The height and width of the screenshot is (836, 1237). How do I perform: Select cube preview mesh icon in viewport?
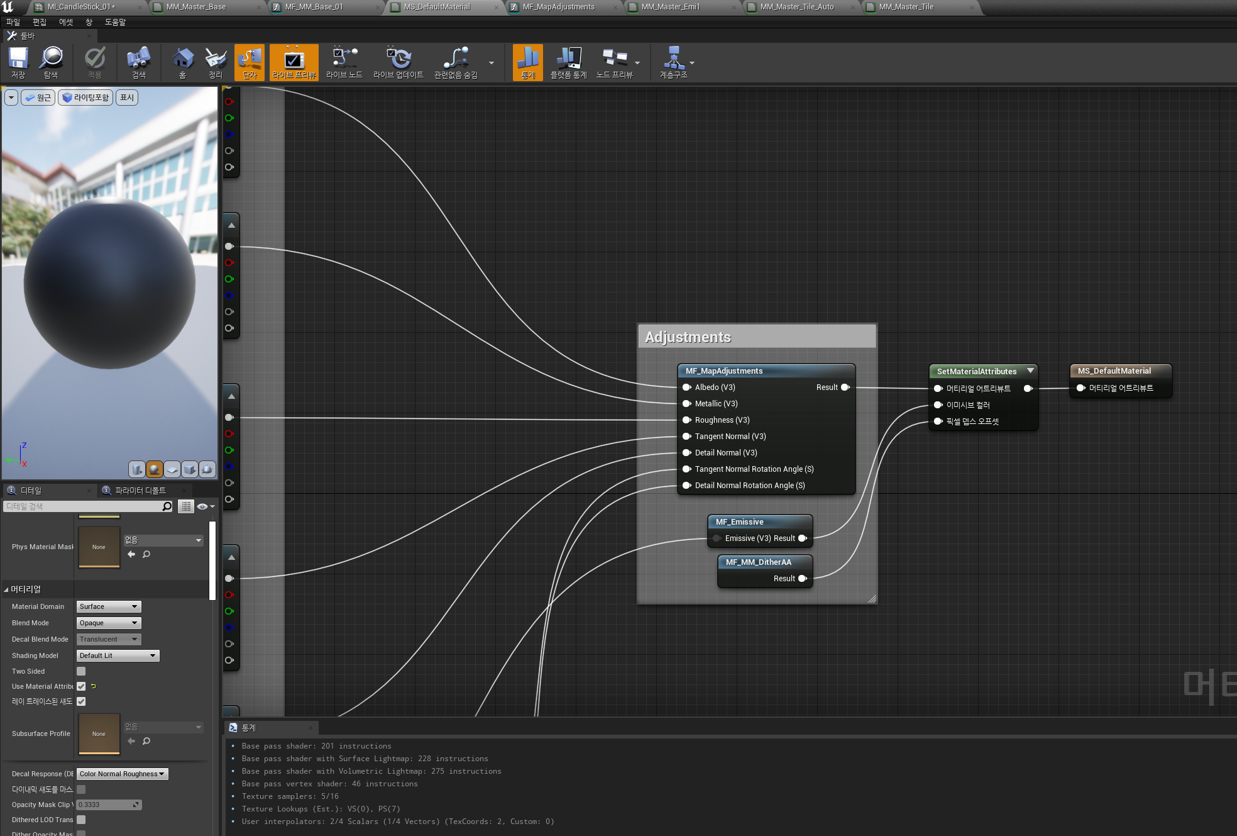coord(190,469)
